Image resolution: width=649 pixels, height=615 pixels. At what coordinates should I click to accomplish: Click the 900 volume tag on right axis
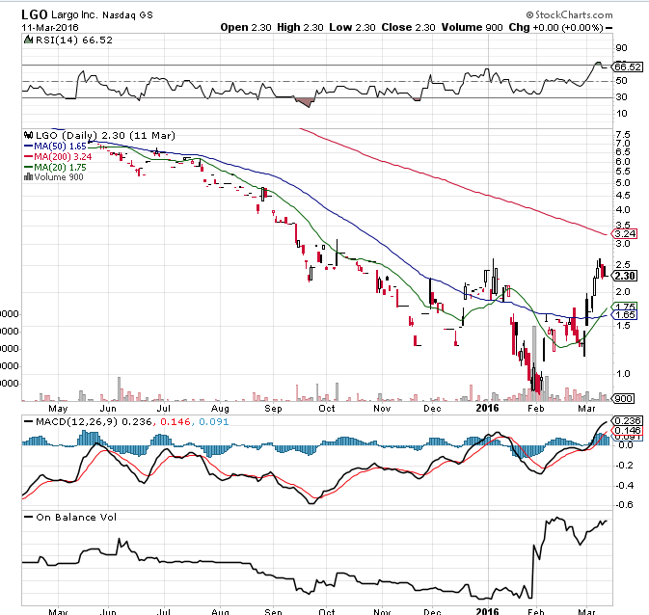pos(623,398)
